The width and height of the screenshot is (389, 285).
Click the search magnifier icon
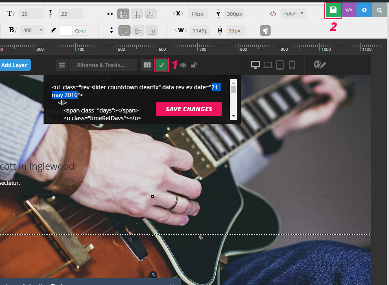[x=379, y=10]
